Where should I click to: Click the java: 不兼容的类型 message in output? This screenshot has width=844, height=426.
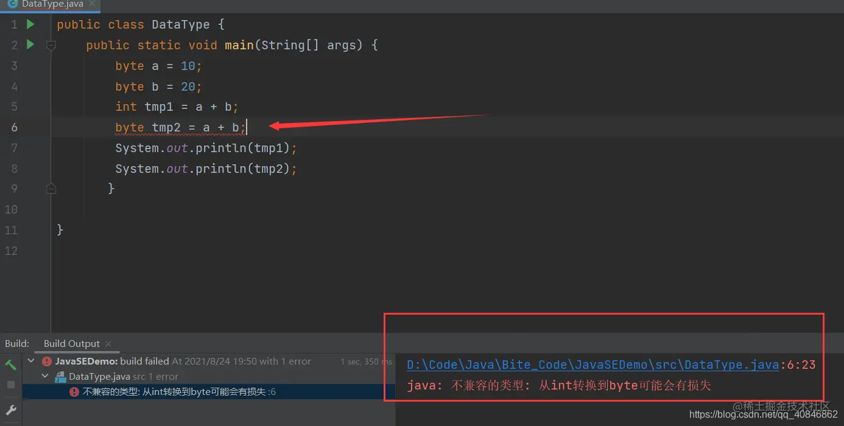click(559, 385)
